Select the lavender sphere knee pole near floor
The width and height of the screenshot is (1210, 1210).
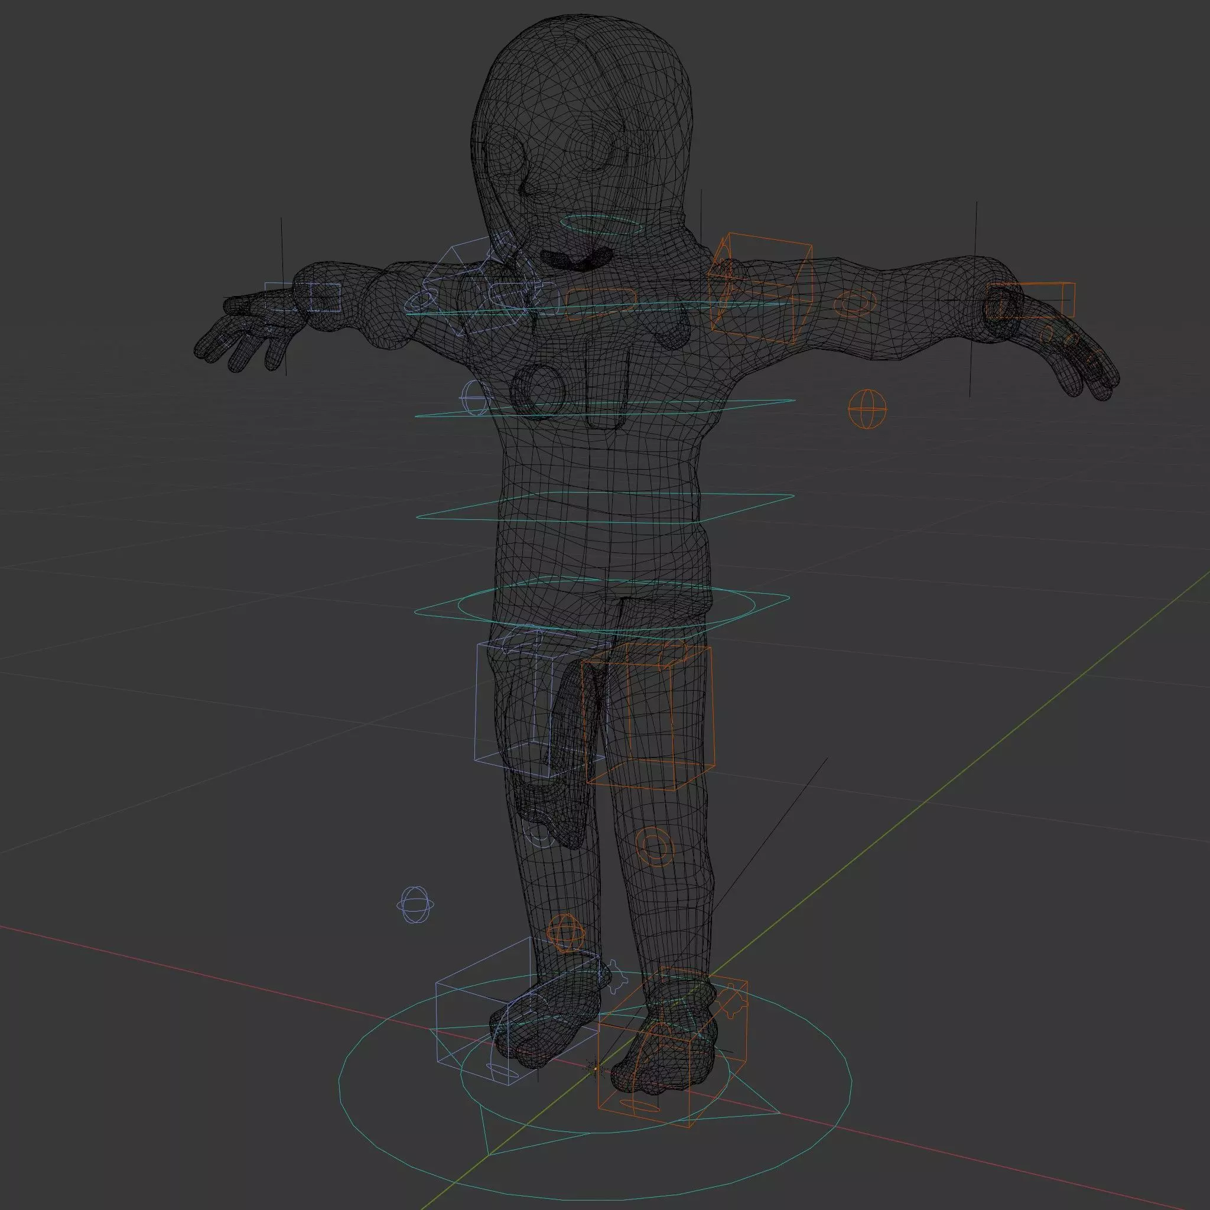click(x=415, y=905)
